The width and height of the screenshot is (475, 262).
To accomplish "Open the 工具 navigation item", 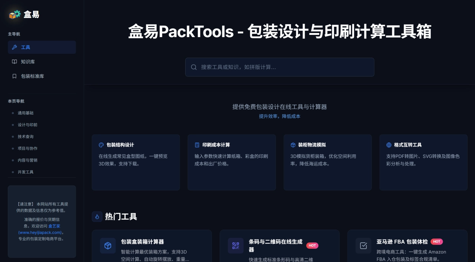I will pyautogui.click(x=42, y=47).
